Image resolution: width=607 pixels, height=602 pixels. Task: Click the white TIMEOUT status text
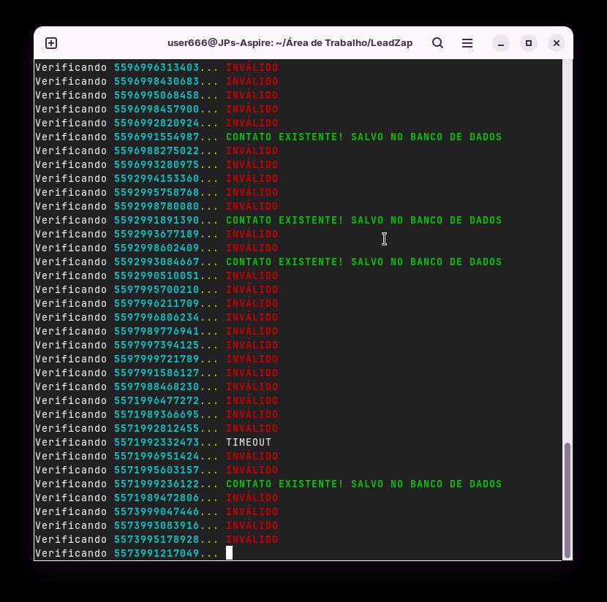click(x=249, y=443)
